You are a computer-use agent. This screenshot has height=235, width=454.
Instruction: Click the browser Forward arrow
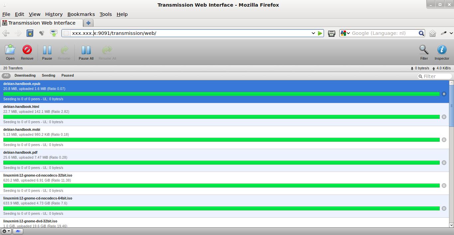click(x=18, y=33)
